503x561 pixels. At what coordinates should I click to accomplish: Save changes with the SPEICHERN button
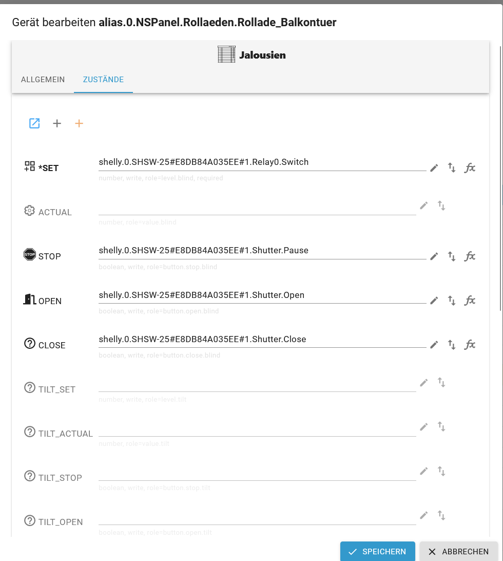[377, 551]
